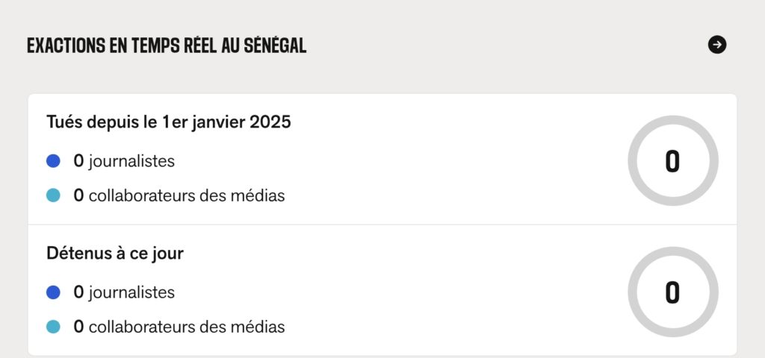Click '0 journalistes' under Détenus section
Image resolution: width=765 pixels, height=358 pixels.
124,292
